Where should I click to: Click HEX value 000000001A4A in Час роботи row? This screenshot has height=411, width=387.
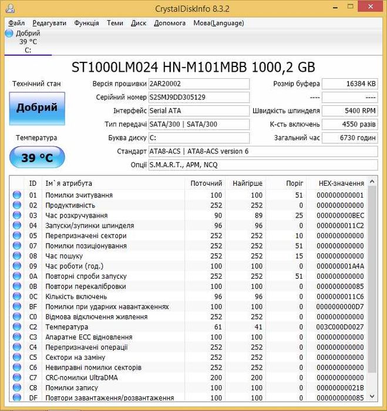340,266
